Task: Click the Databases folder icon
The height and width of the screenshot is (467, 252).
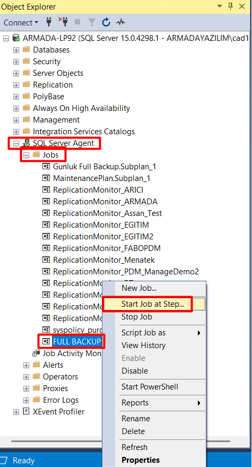Action: coord(26,49)
